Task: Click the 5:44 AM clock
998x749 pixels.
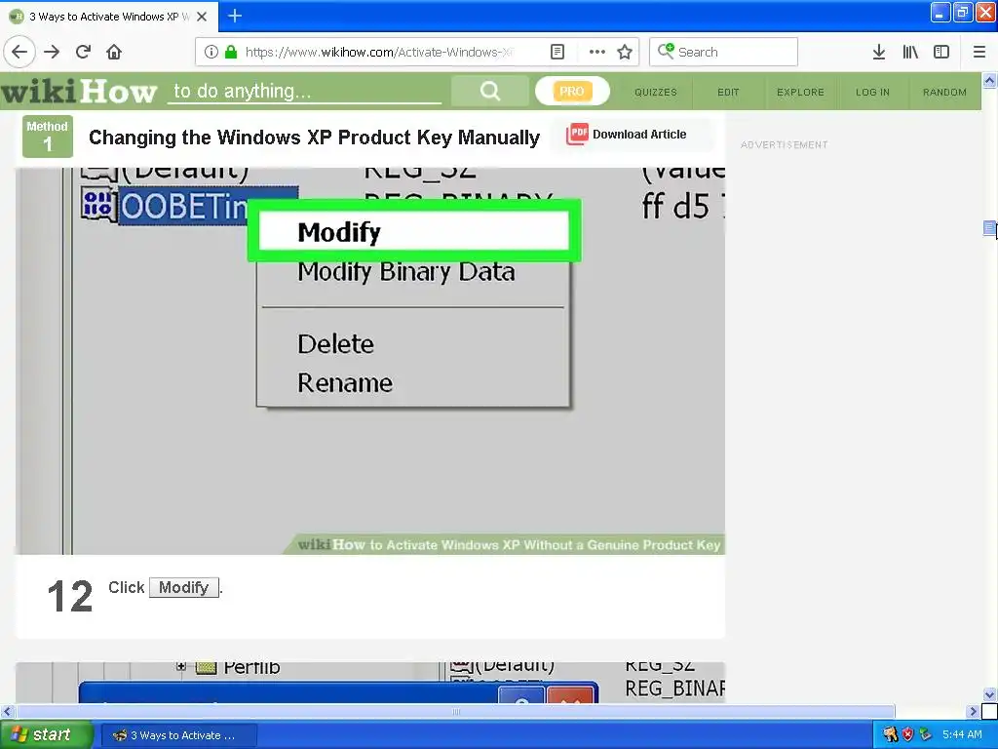Action: click(x=962, y=734)
